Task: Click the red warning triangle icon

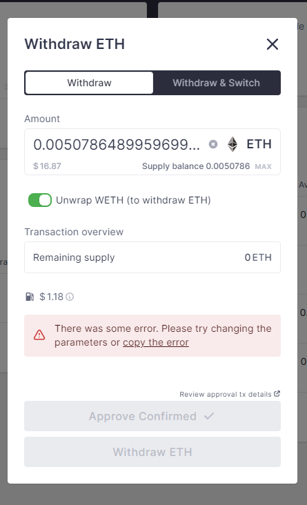Action: [39, 335]
